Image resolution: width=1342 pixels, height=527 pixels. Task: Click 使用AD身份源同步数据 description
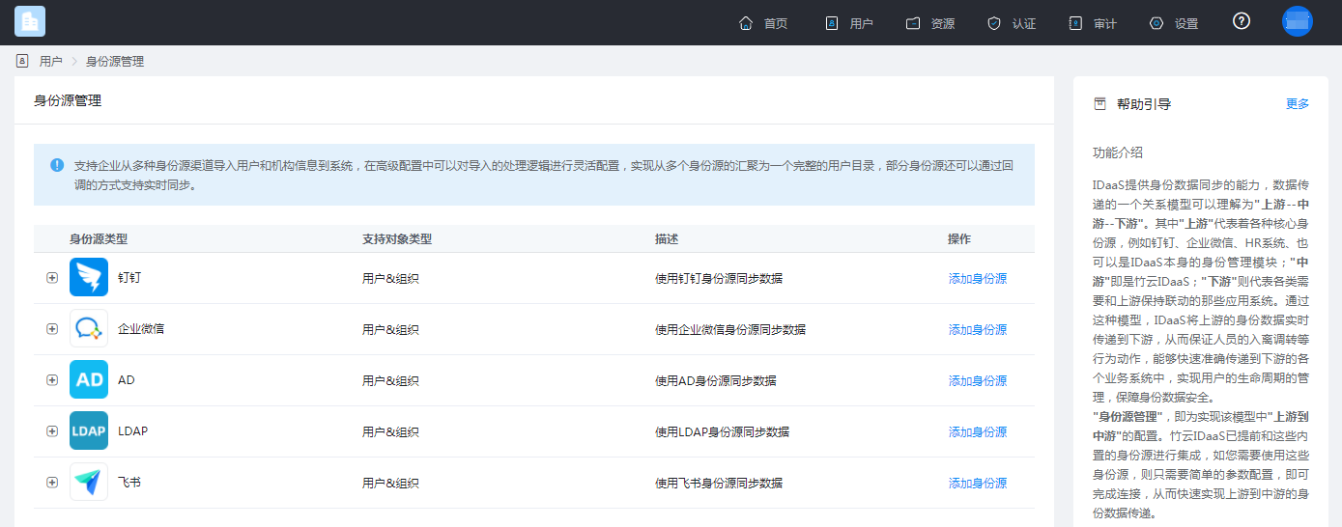click(716, 381)
